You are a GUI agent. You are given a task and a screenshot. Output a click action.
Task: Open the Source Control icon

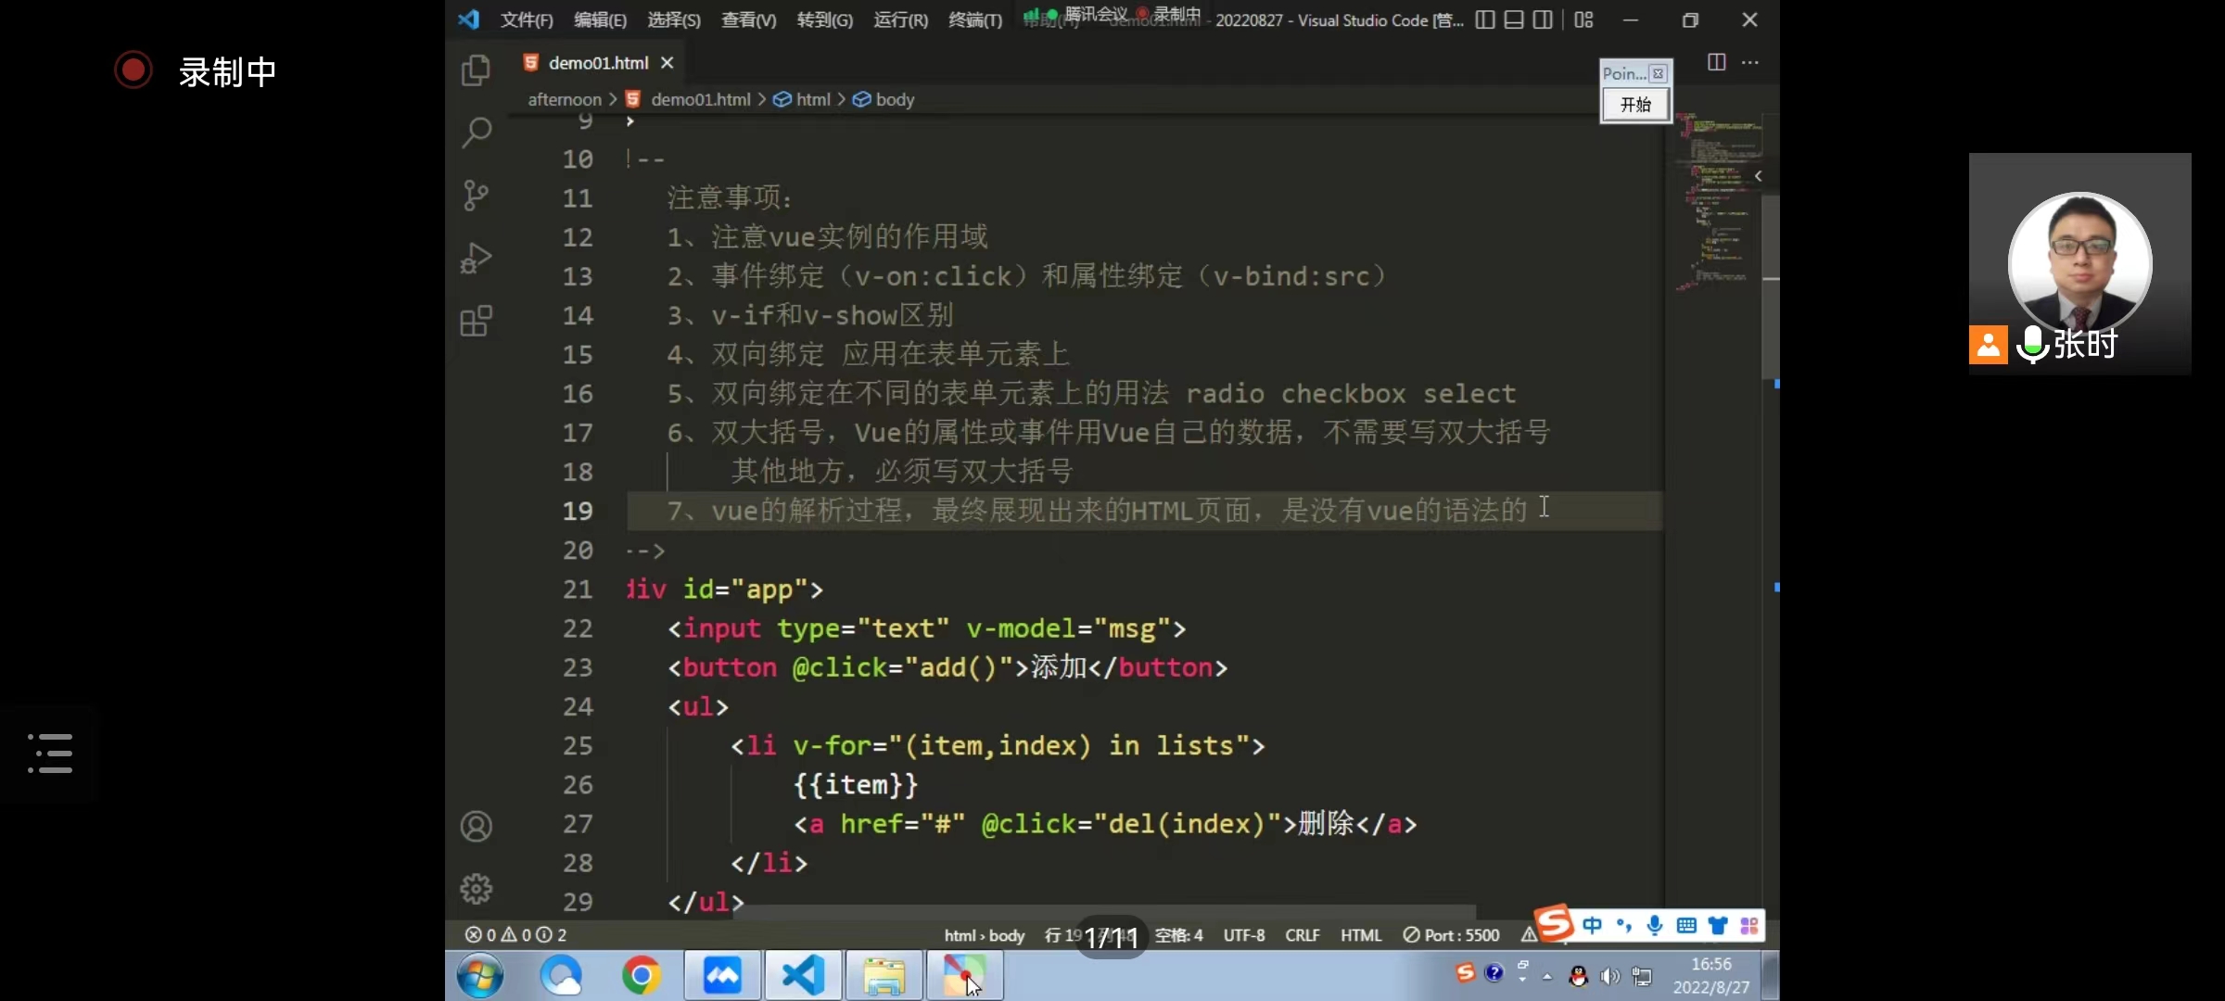point(476,195)
